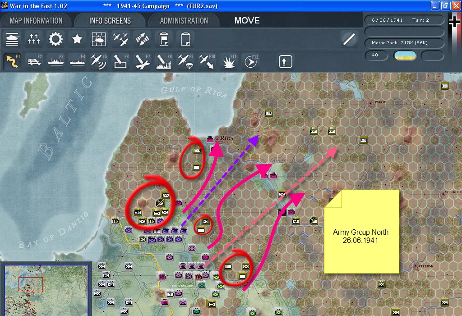Select F1 Move mode
Image resolution: width=462 pixels, height=316 pixels.
tap(12, 61)
